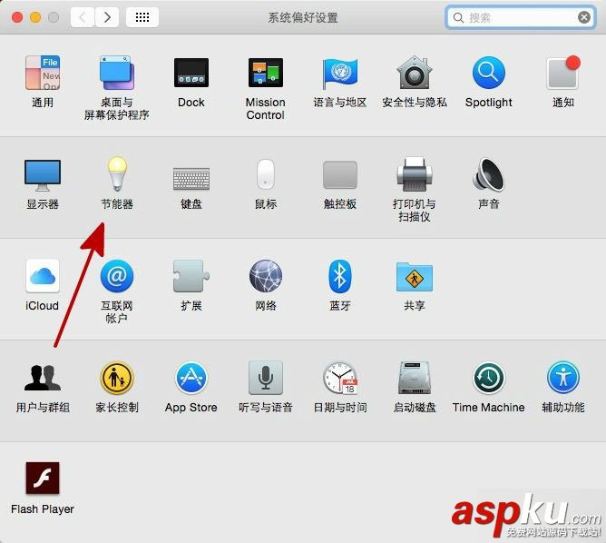Open 辅助功能 (Accessibility) preferences
This screenshot has width=606, height=543.
[x=563, y=378]
